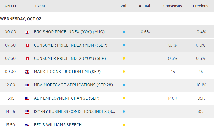Click US flag beside MBA Mortgage Applications

tap(27, 85)
